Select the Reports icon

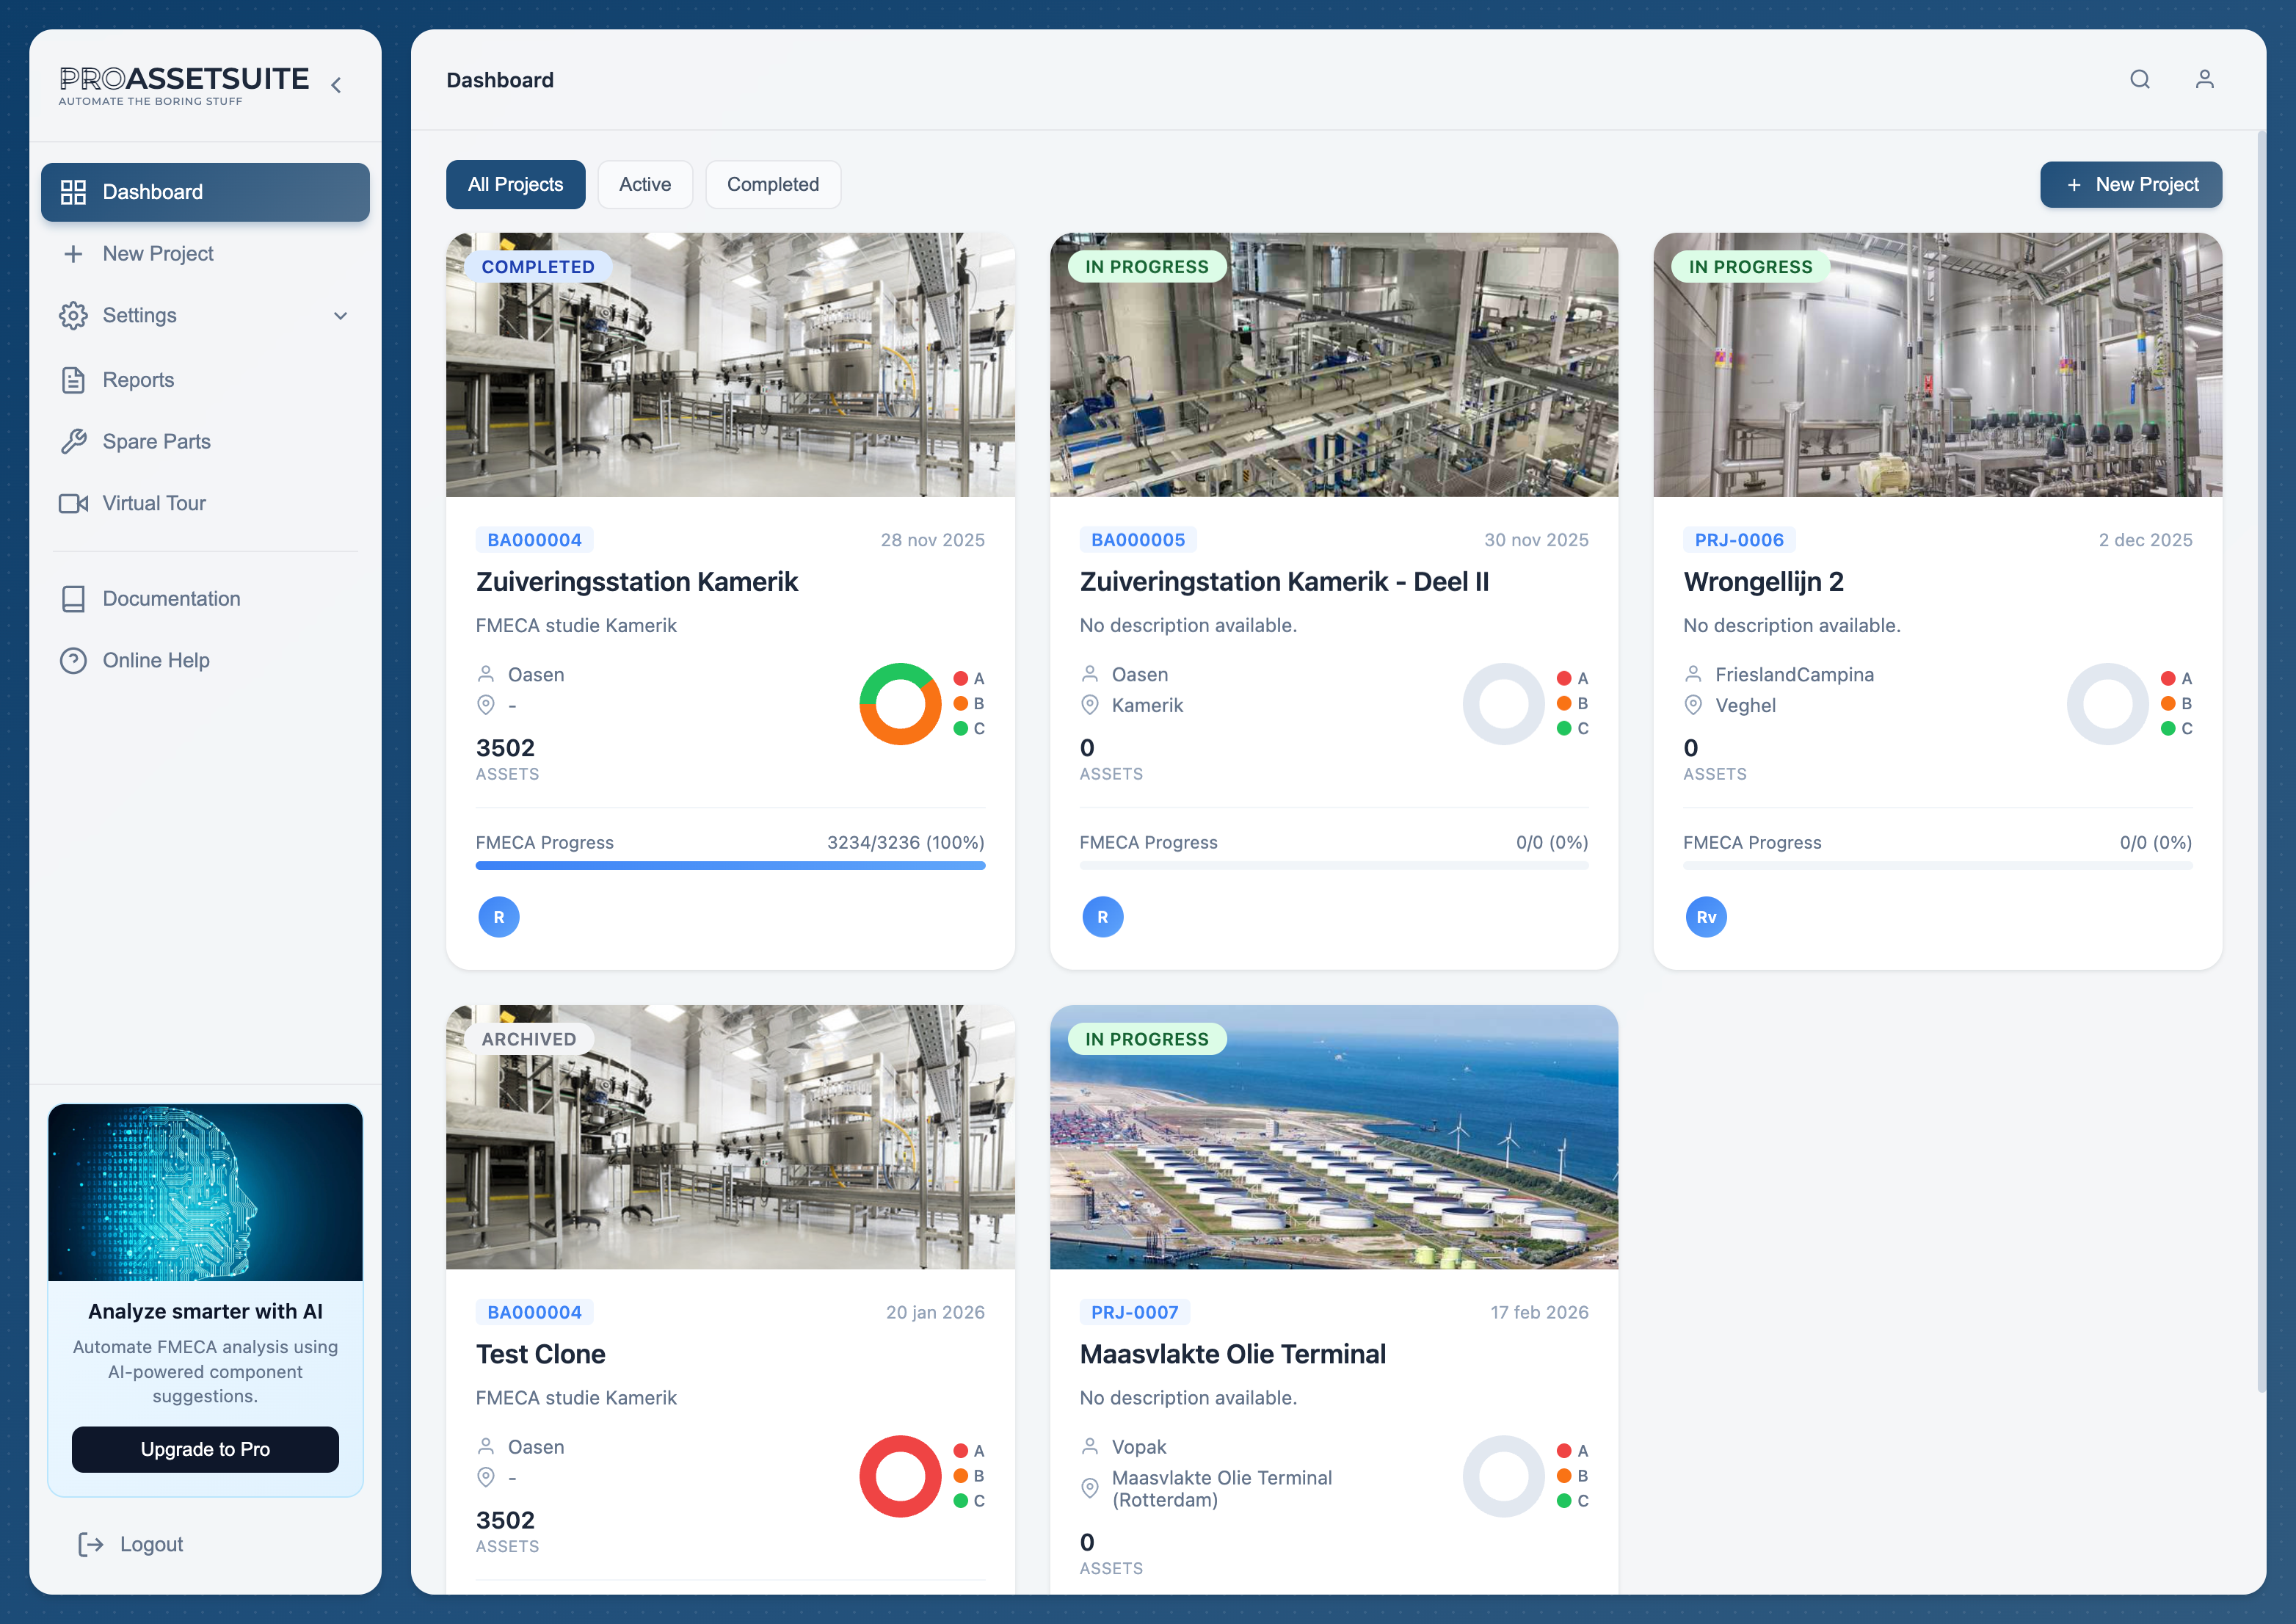tap(74, 379)
